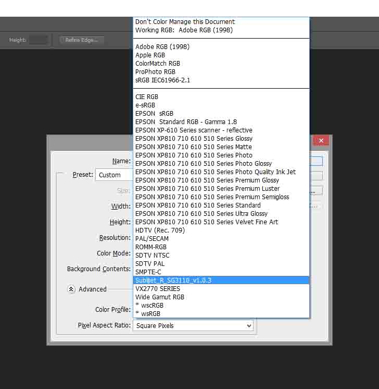Select Don't Color Manage this Document
The image size is (379, 389).
221,22
